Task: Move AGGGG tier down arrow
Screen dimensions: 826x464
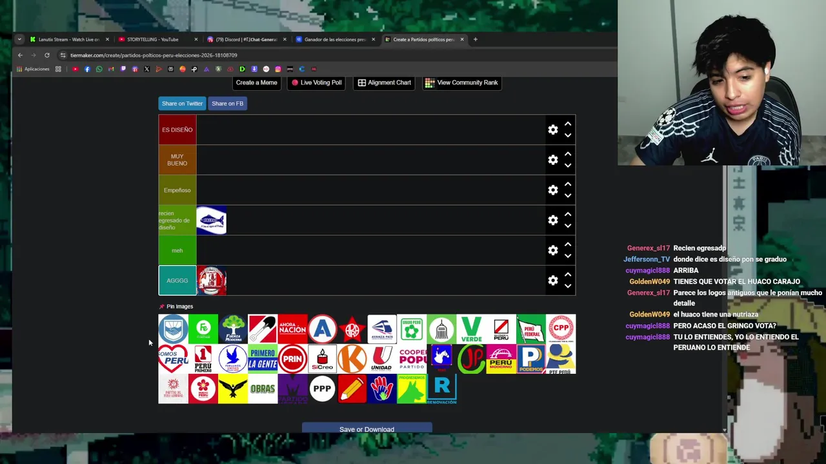Action: click(568, 286)
